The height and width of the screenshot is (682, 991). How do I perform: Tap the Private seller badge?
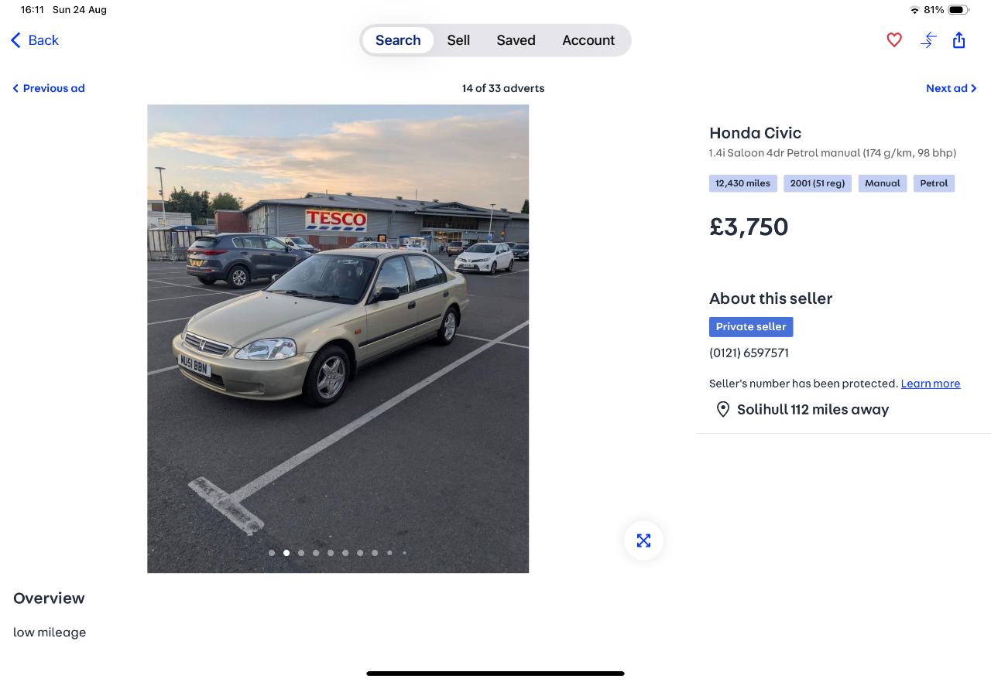tap(751, 327)
